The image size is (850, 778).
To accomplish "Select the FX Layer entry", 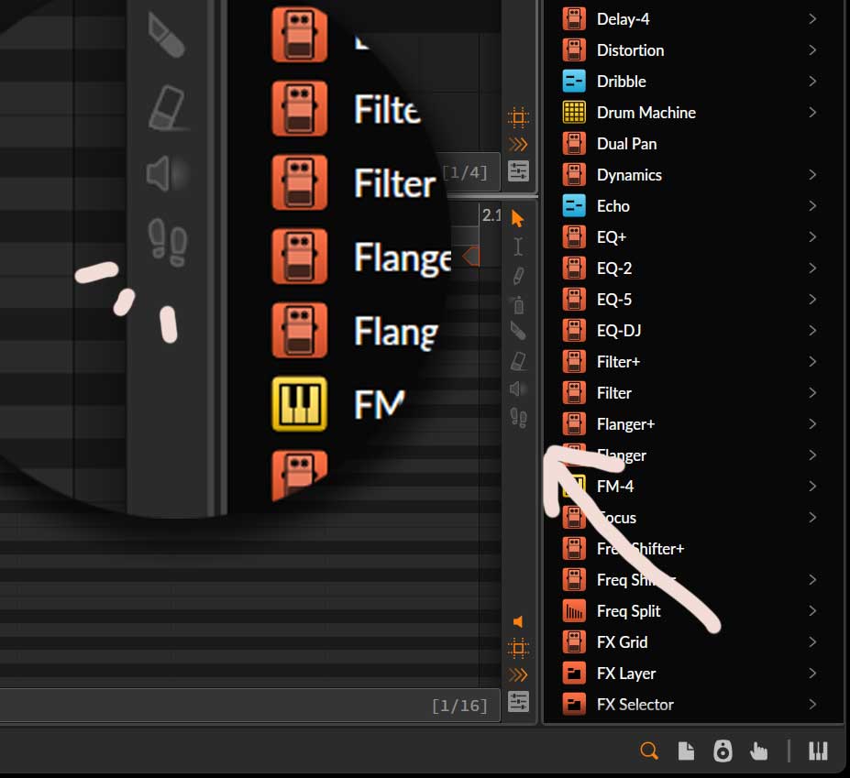I will 693,674.
